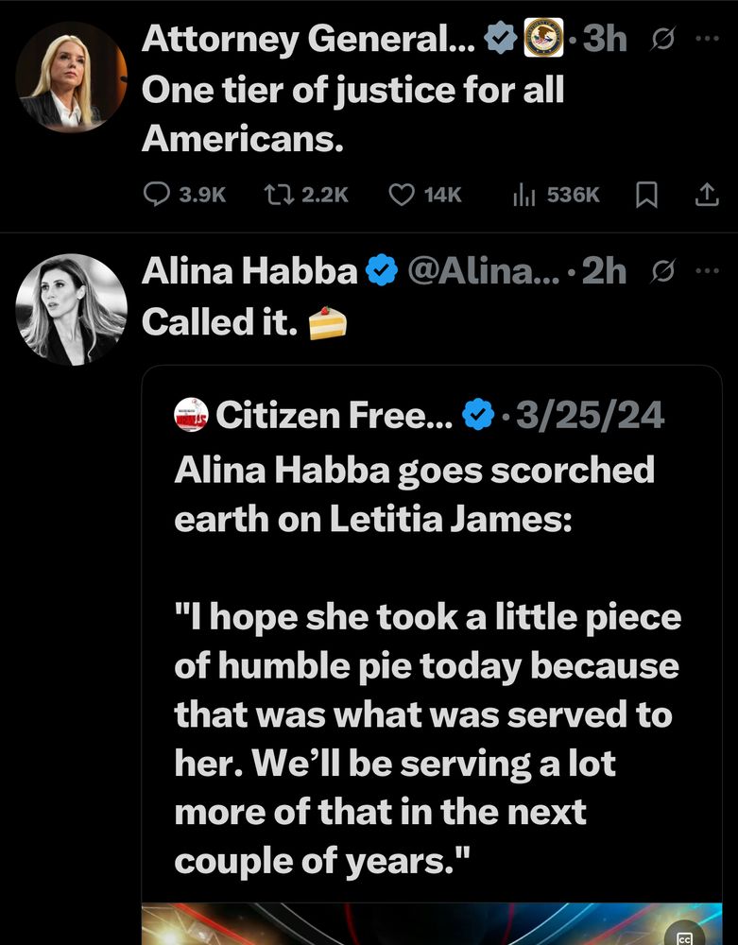The image size is (738, 945).
Task: Open more options on Alina Habba's post
Action: click(x=706, y=271)
